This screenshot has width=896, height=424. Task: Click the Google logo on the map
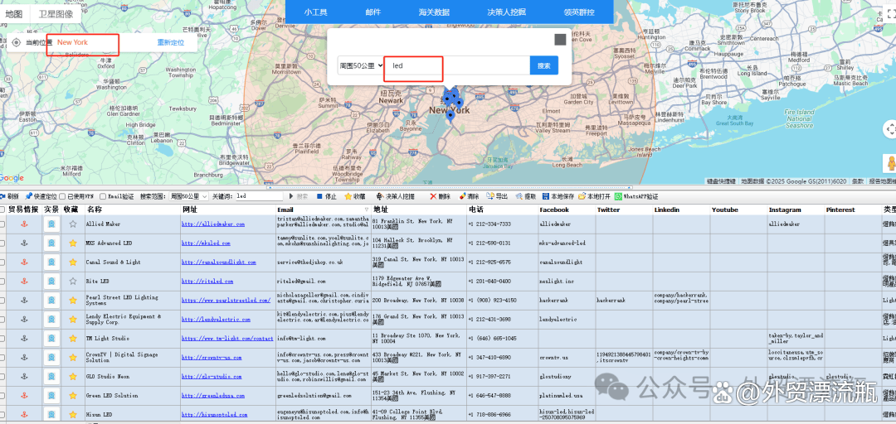(x=12, y=178)
